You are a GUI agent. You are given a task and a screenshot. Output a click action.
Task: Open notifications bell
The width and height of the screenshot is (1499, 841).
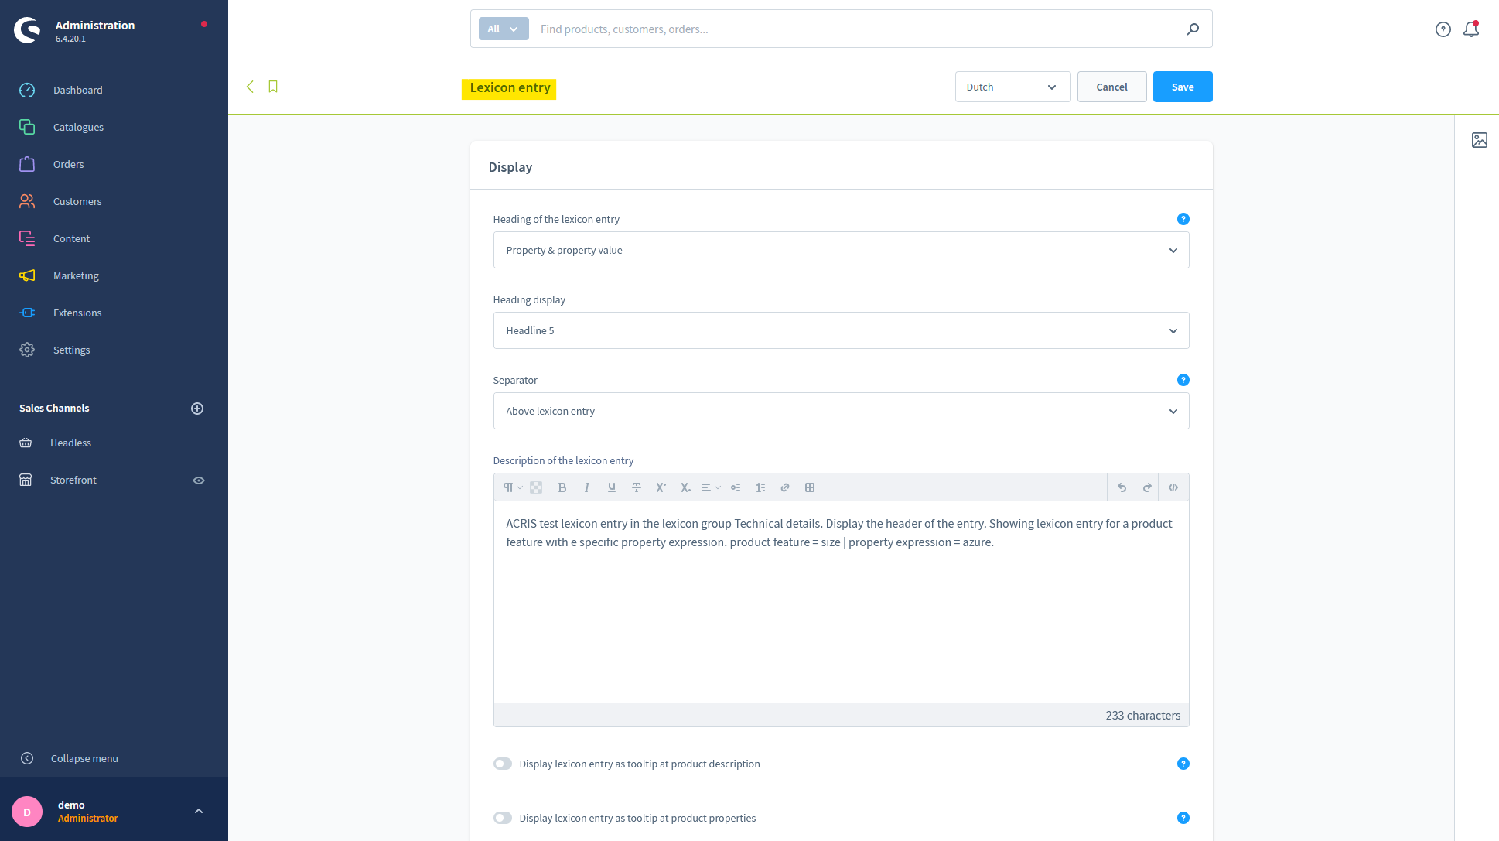[1471, 29]
